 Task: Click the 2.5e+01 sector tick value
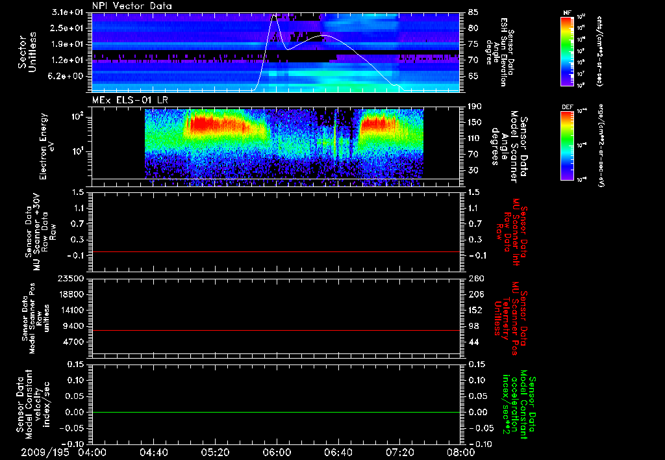[68, 28]
